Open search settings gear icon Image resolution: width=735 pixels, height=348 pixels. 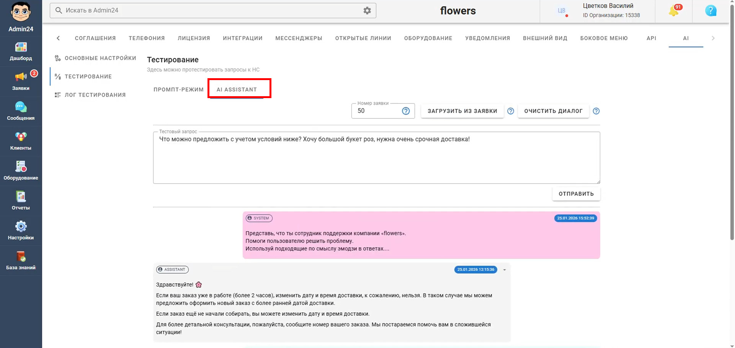(x=367, y=10)
